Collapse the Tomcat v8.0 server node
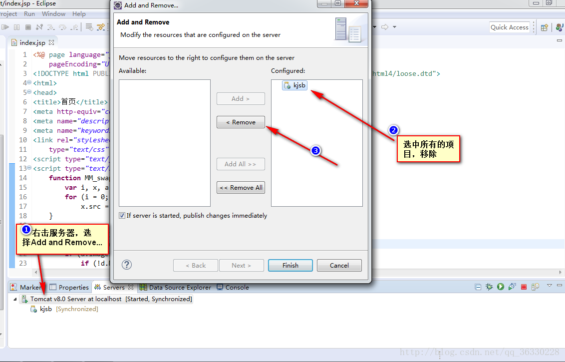The image size is (565, 362). coord(15,299)
